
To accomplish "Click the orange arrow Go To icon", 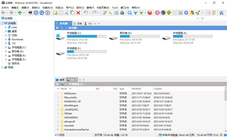I will point(48,13).
